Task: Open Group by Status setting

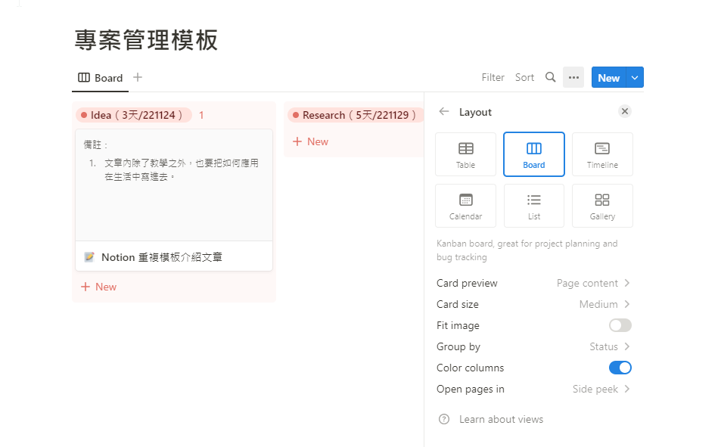Action: tap(533, 346)
